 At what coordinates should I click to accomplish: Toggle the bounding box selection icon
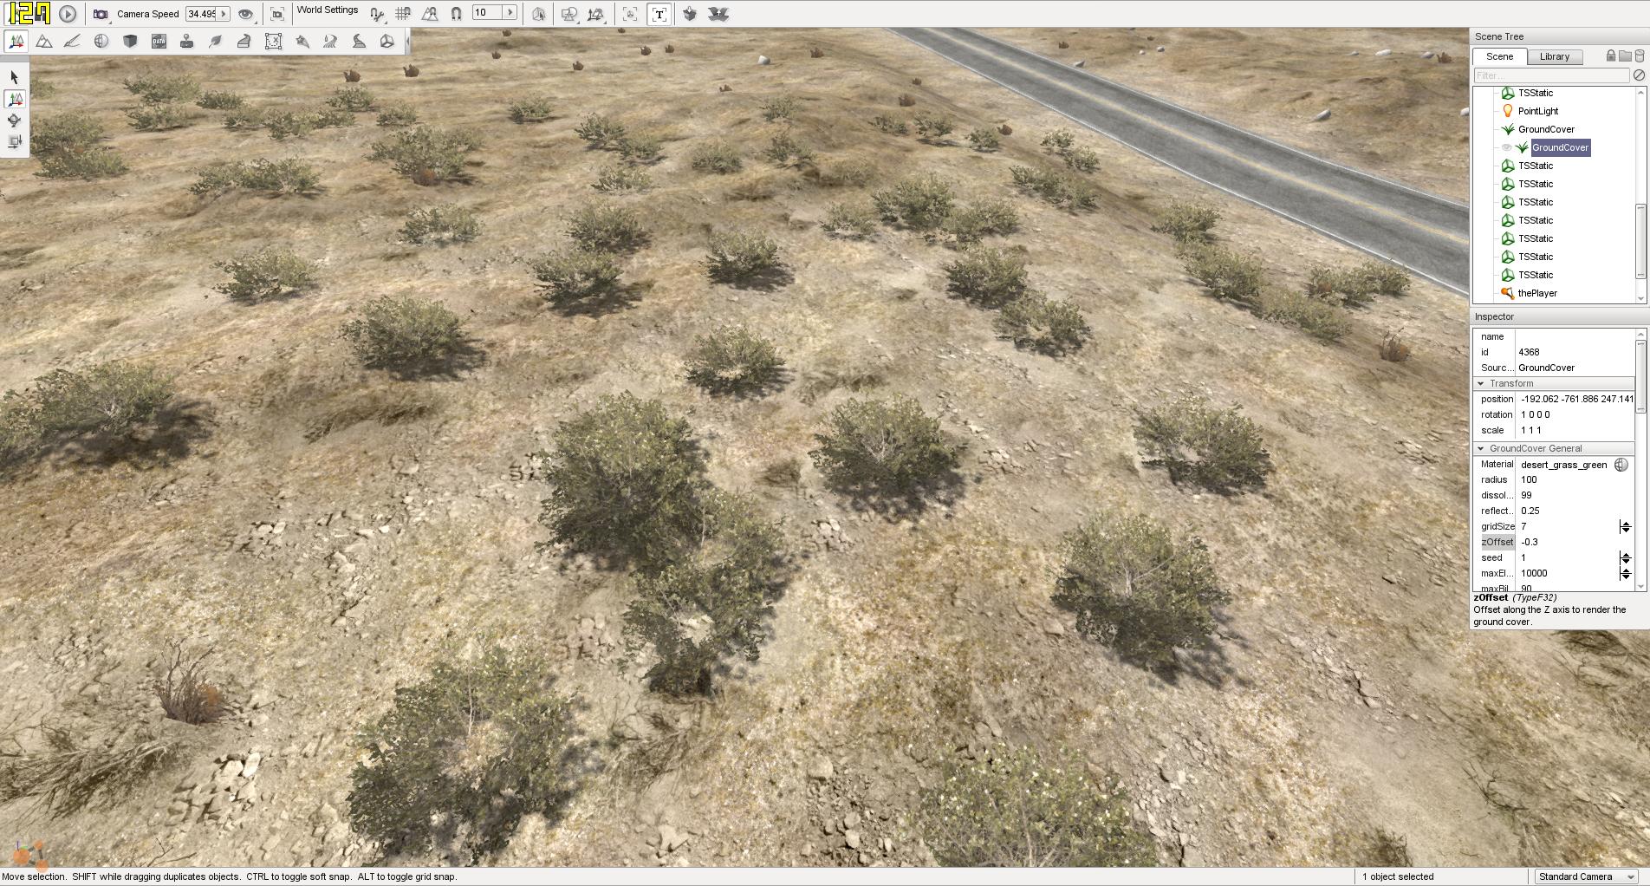[538, 14]
